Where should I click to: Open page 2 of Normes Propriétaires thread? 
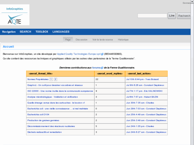[x=56, y=79]
